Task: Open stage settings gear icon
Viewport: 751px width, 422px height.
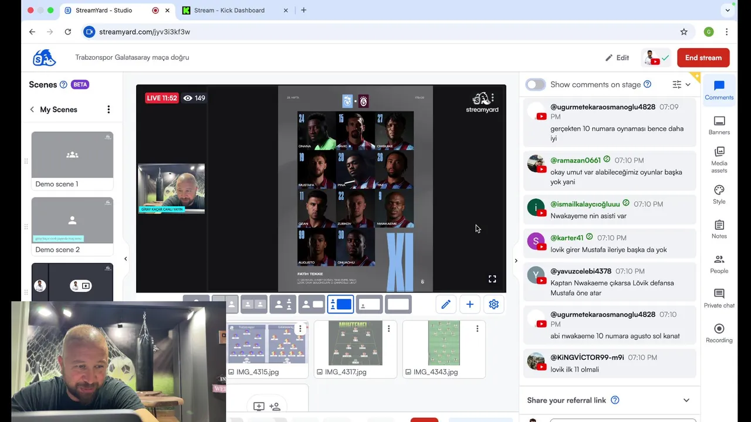Action: click(494, 304)
